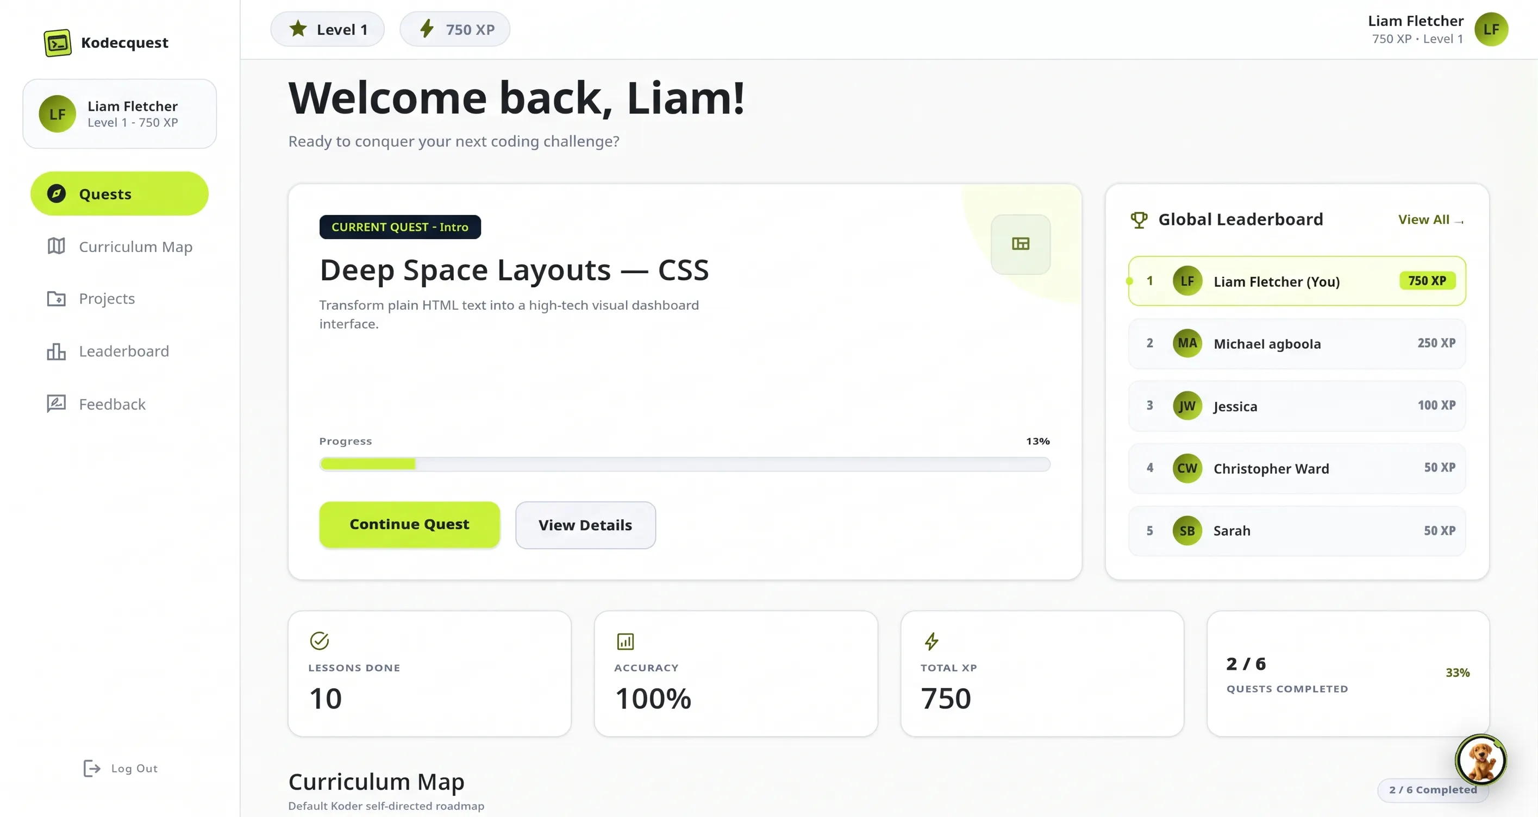The image size is (1538, 817).
Task: Click the 750 XP badge in header
Action: click(x=455, y=29)
